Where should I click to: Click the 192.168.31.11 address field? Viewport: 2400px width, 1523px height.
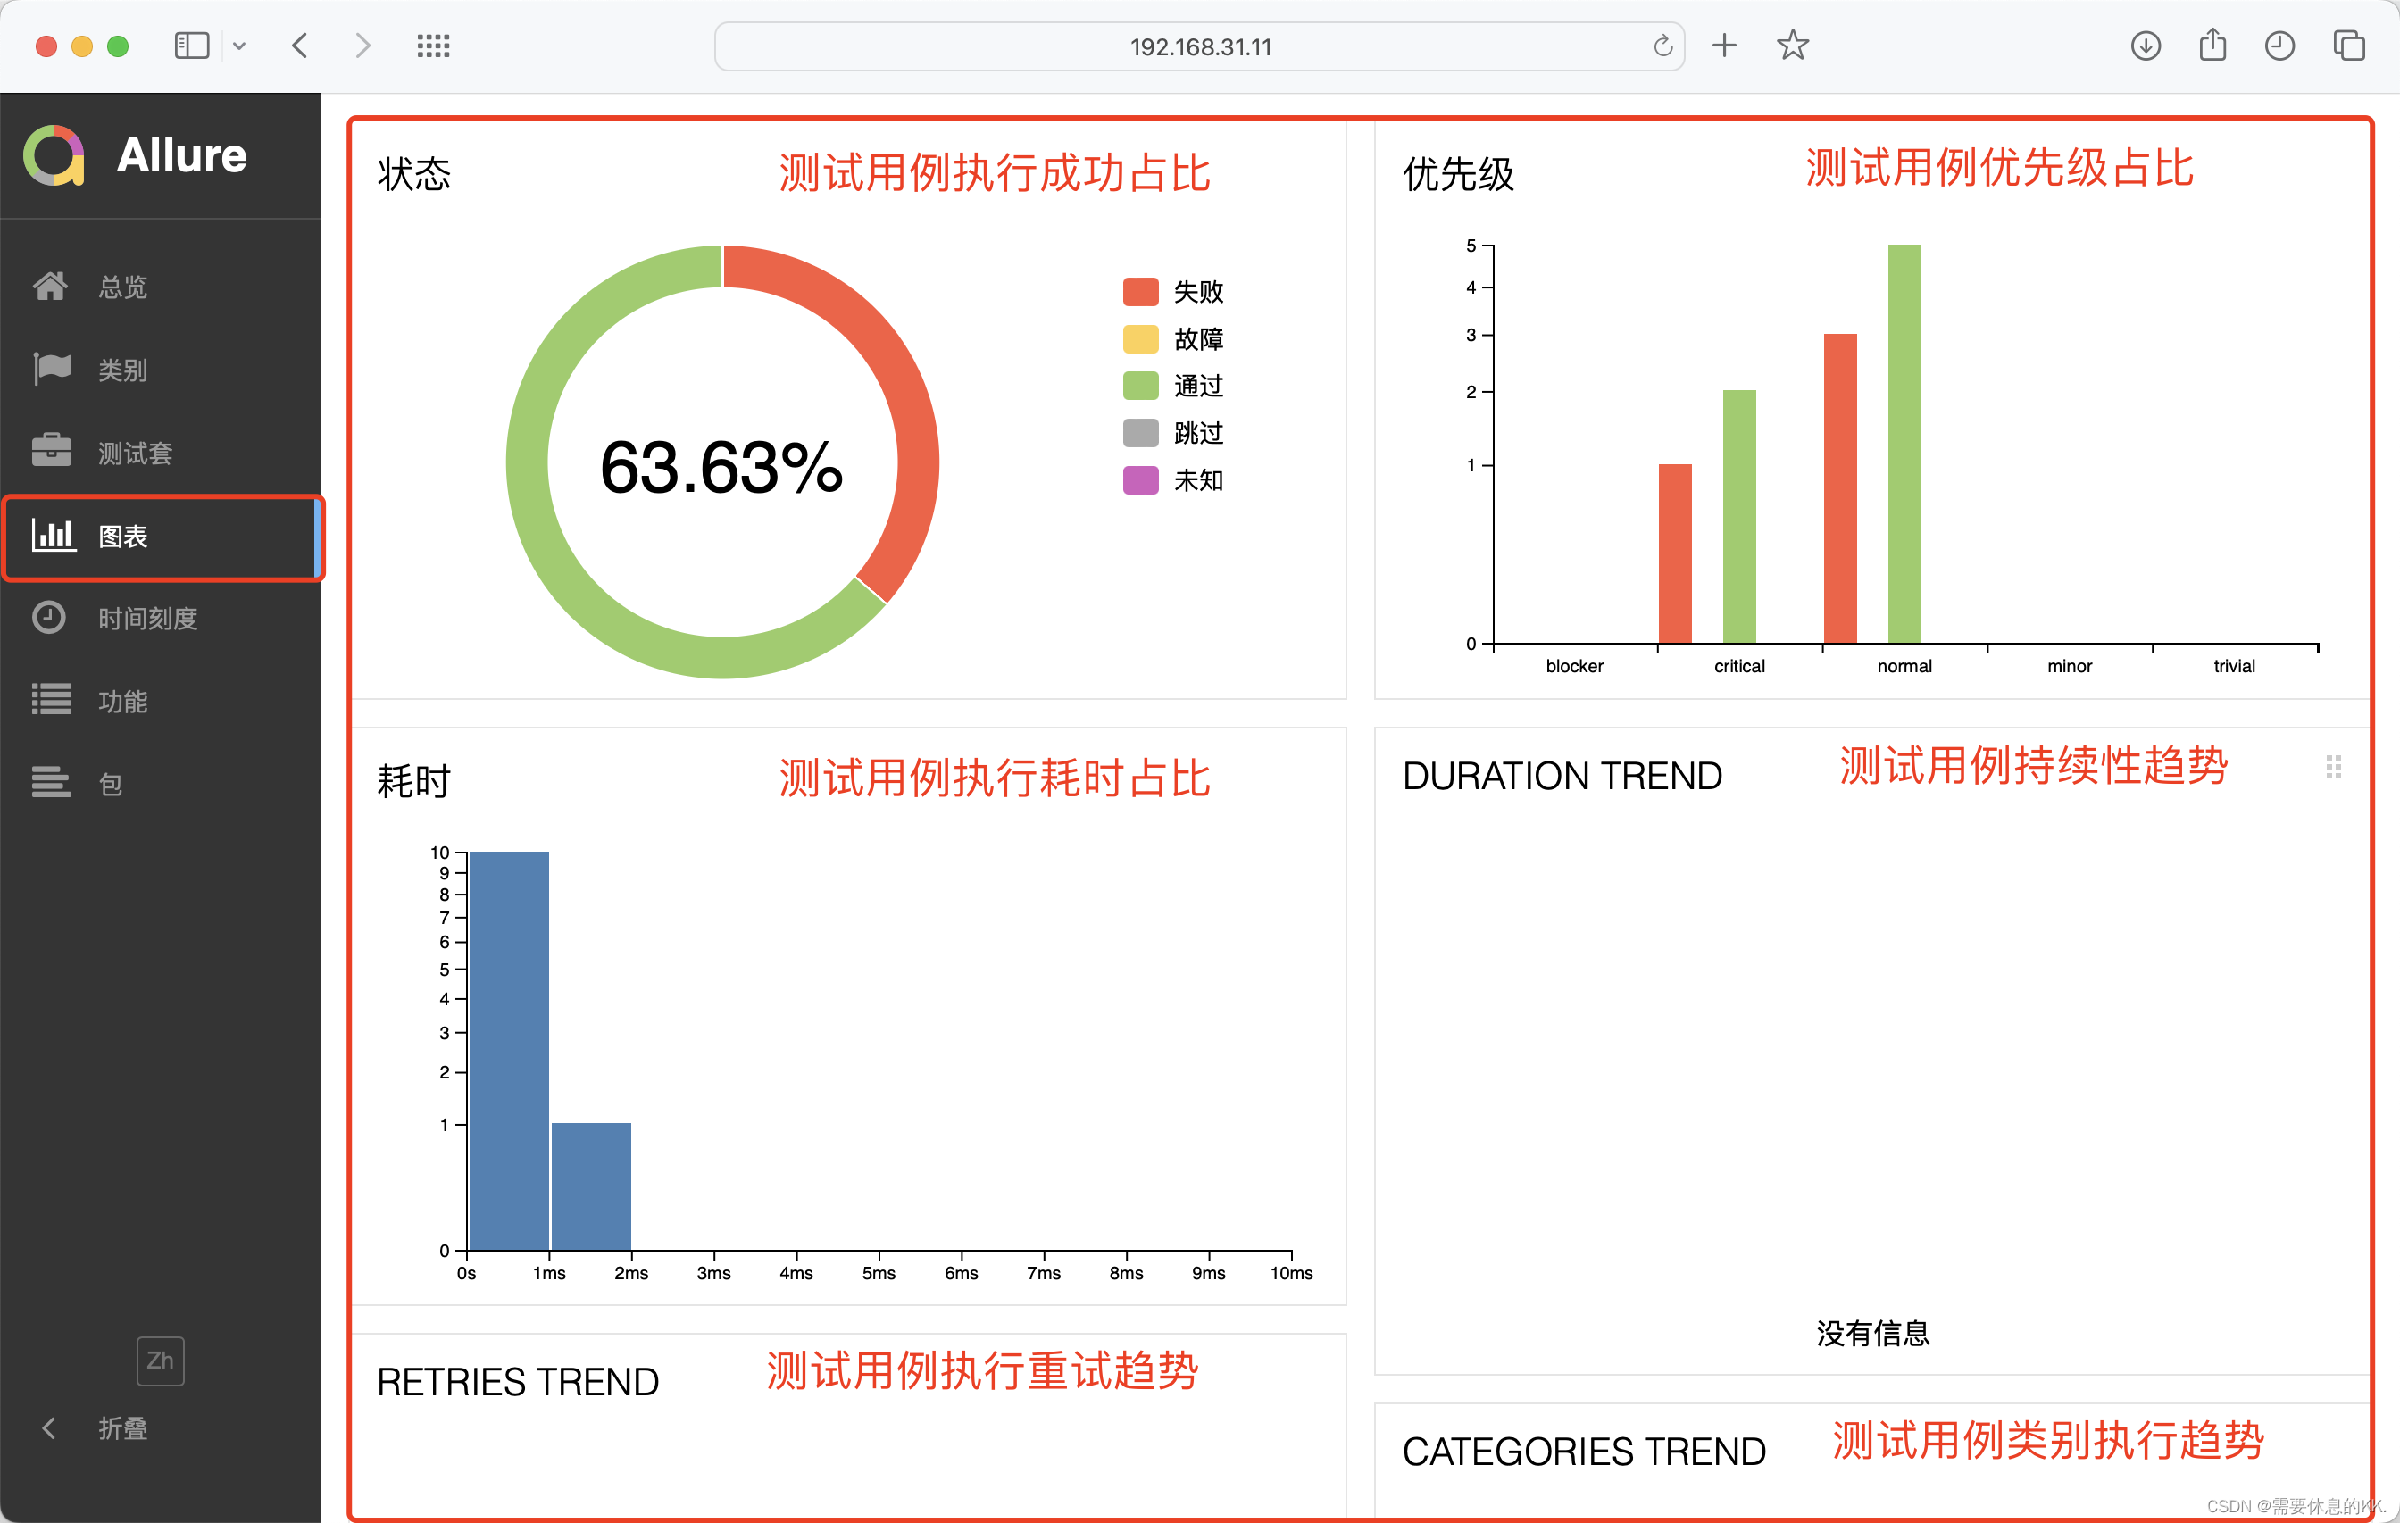pos(1199,46)
